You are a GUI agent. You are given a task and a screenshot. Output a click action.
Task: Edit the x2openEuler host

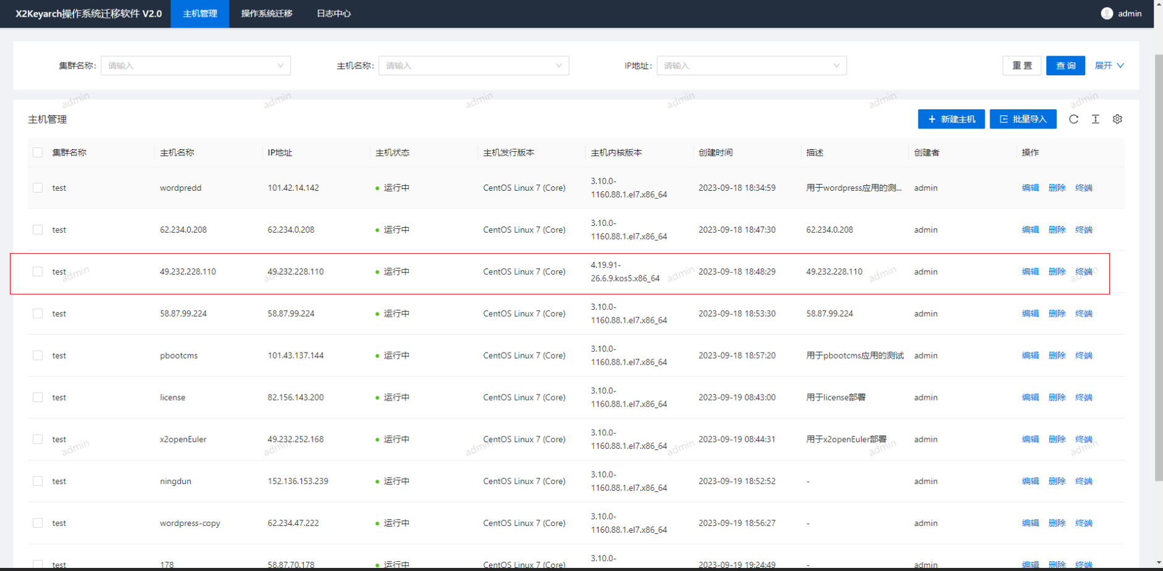(1030, 439)
